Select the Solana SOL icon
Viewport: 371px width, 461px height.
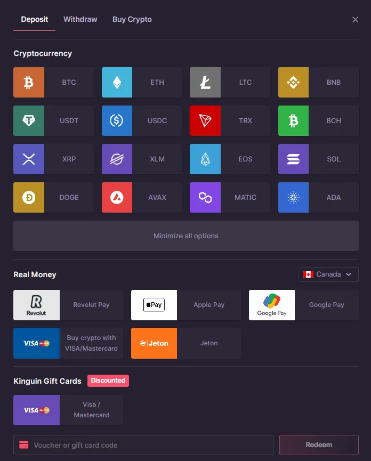[293, 159]
